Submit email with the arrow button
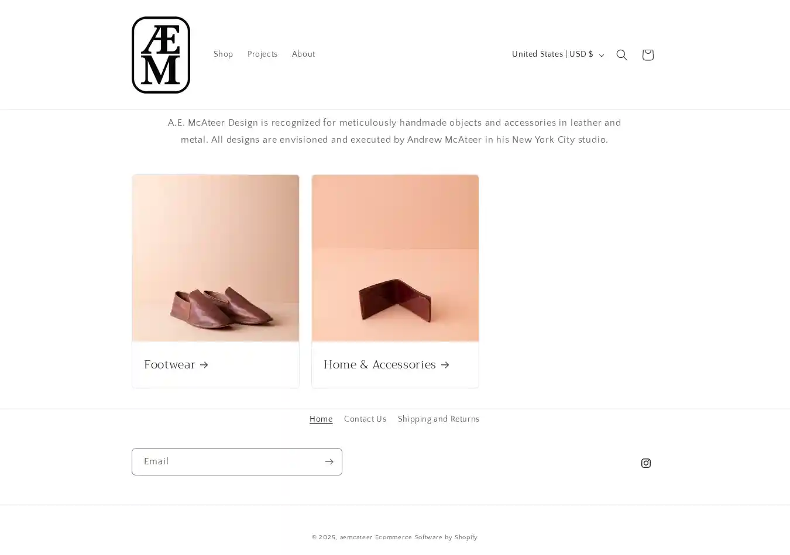790x555 pixels. tap(329, 462)
